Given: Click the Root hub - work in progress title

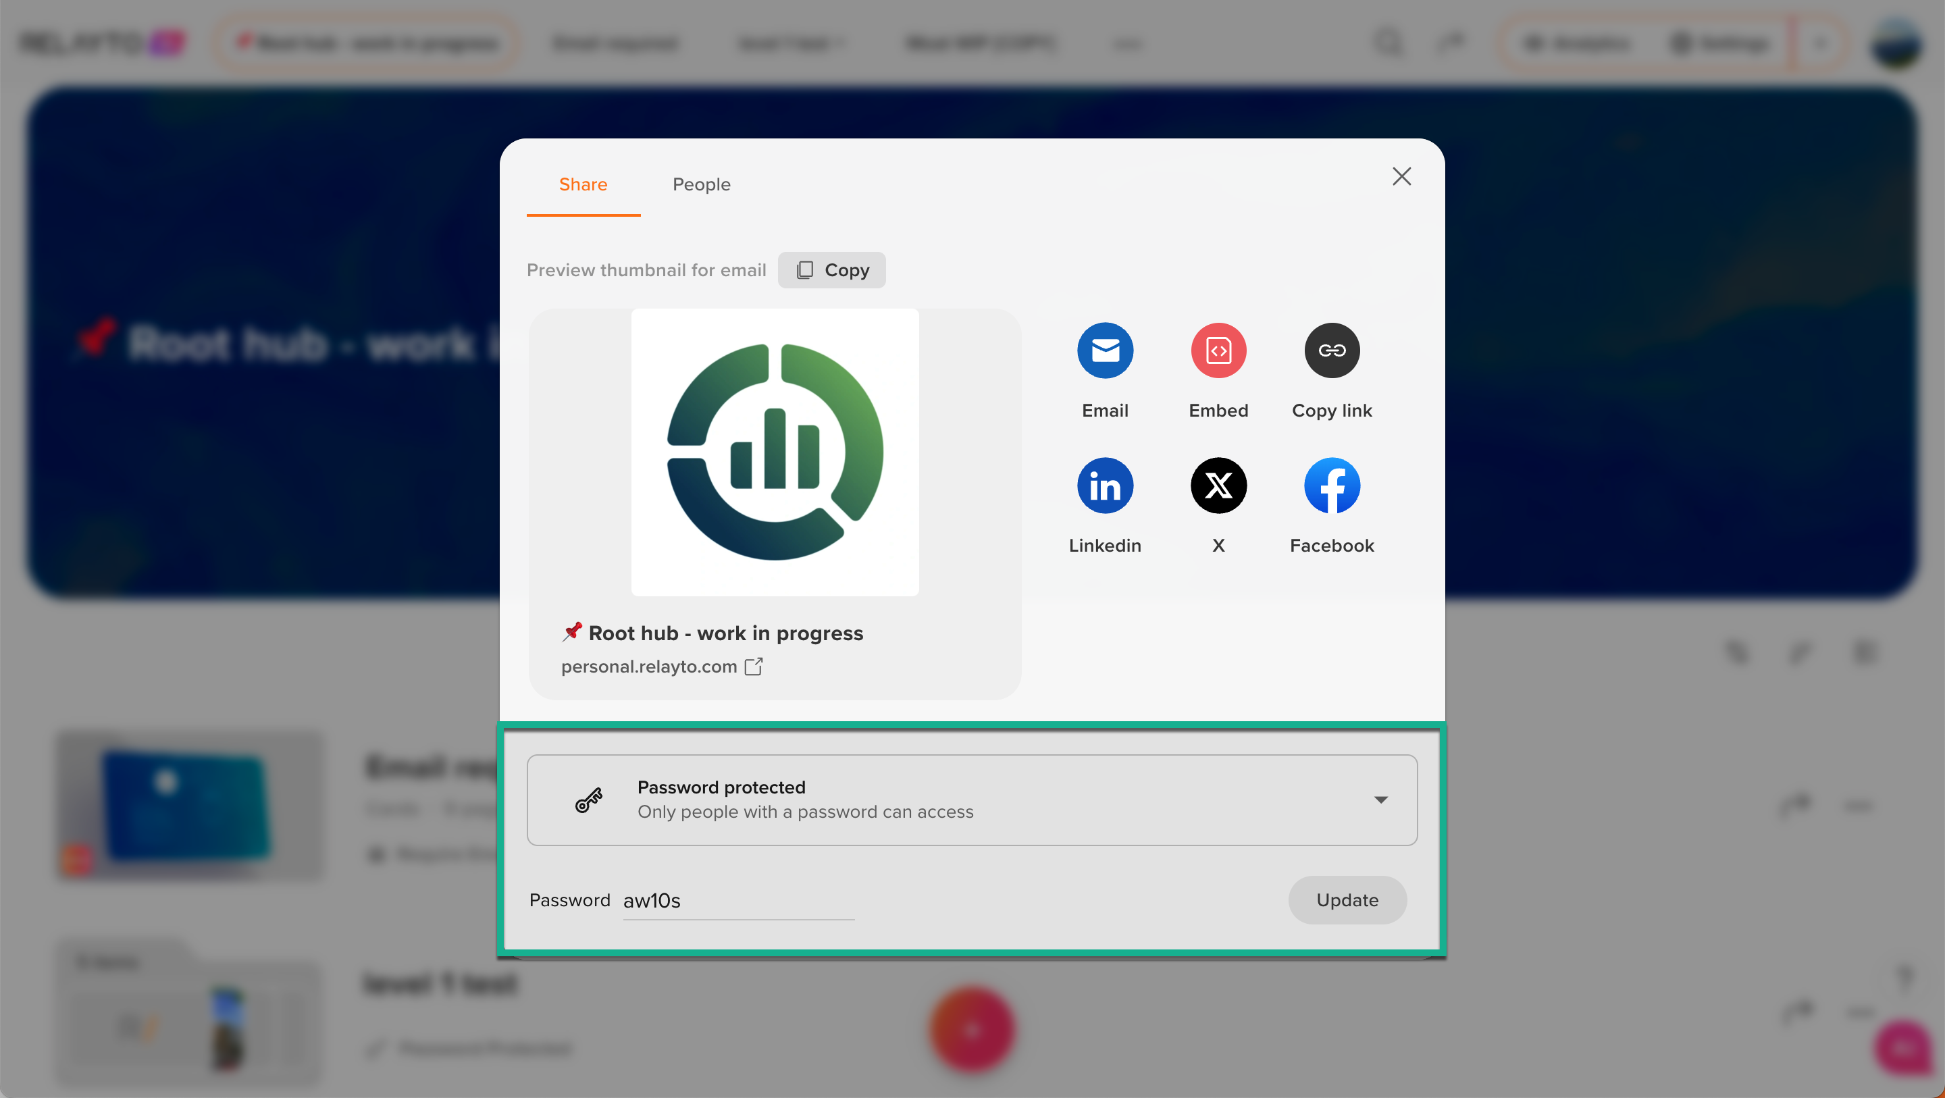Looking at the screenshot, I should pyautogui.click(x=725, y=633).
